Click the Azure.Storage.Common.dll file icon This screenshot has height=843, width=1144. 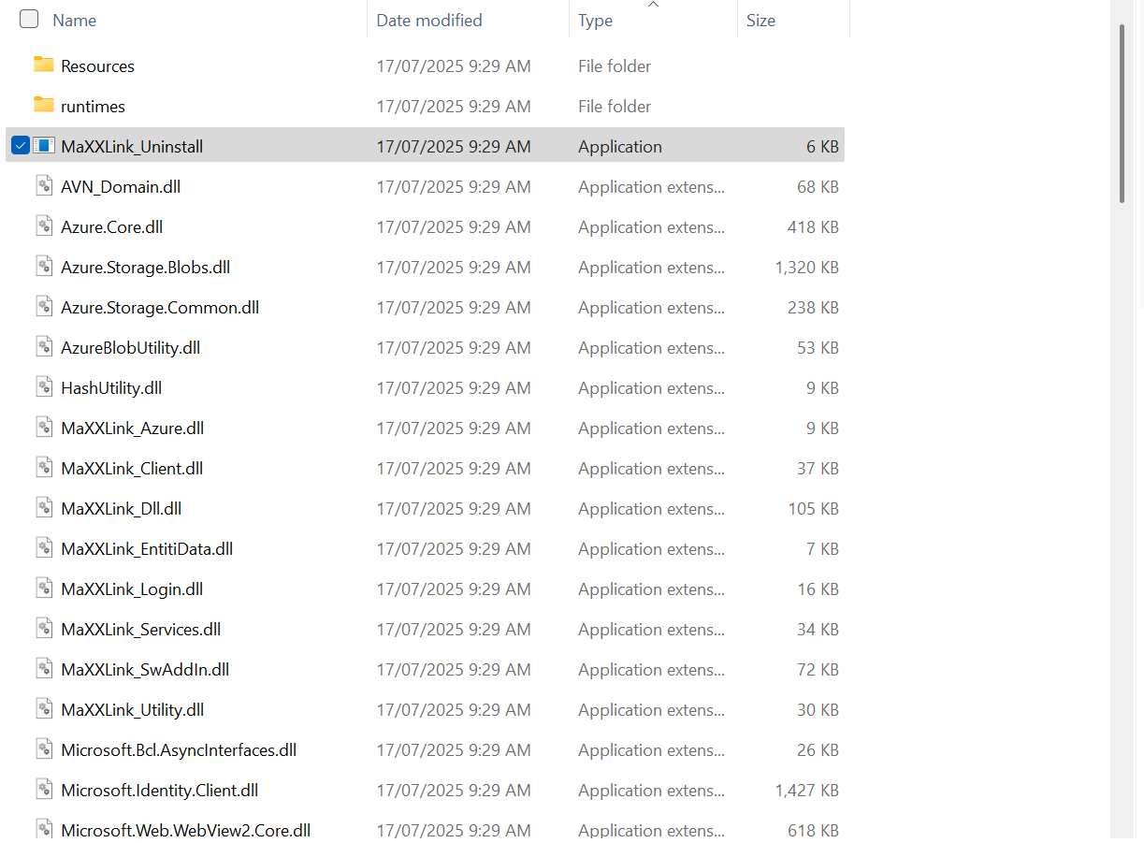pos(44,307)
